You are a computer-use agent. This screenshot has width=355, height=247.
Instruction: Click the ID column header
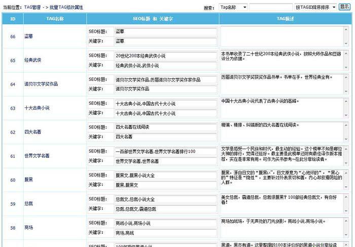tap(13, 19)
